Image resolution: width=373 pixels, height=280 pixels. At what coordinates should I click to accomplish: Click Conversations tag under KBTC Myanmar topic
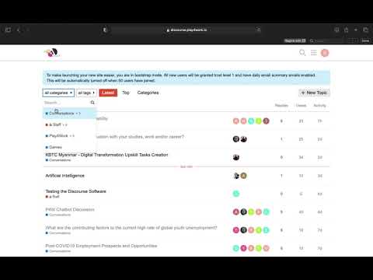58,160
